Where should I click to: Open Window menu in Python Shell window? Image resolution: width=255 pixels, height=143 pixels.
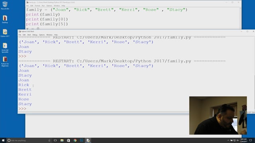click(x=49, y=35)
